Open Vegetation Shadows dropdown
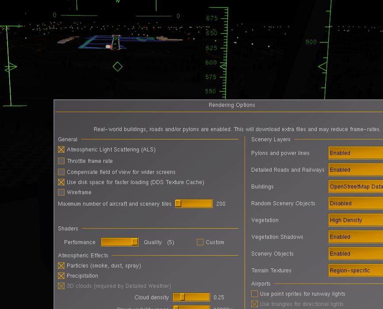The width and height of the screenshot is (383, 309). (x=356, y=237)
